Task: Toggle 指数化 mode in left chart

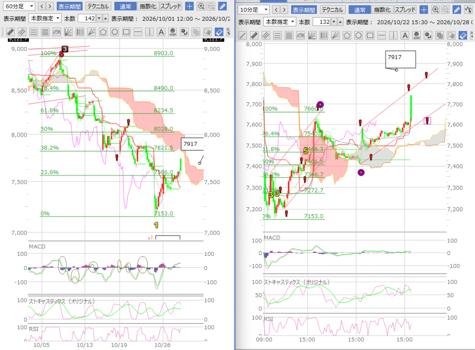Action: point(148,6)
